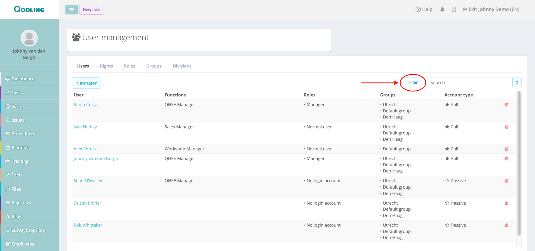The height and width of the screenshot is (251, 535).
Task: Go to Employees in sidebar
Action: click(x=29, y=244)
